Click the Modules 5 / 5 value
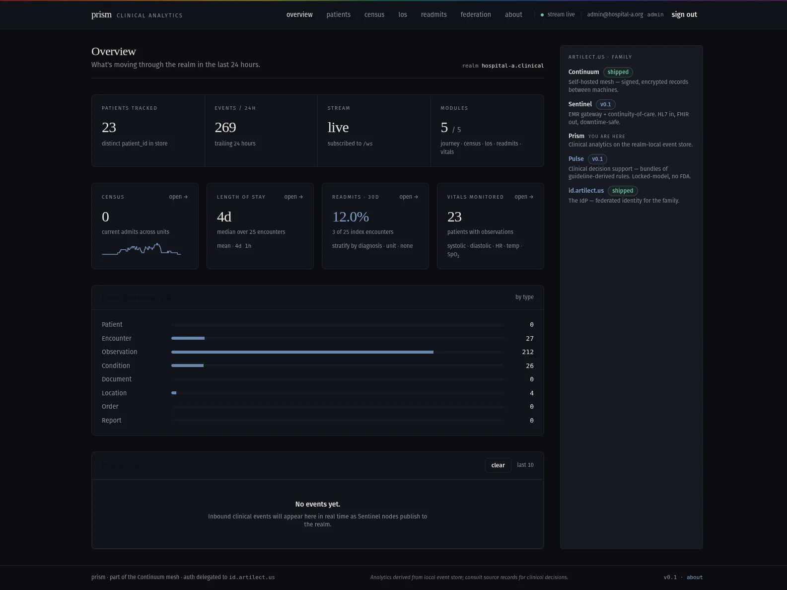The width and height of the screenshot is (787, 590). coord(451,128)
